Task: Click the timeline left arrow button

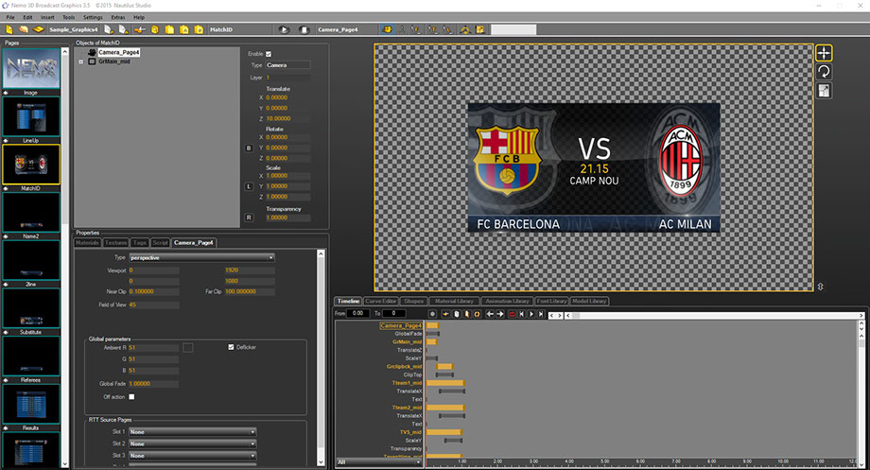Action: [490, 313]
